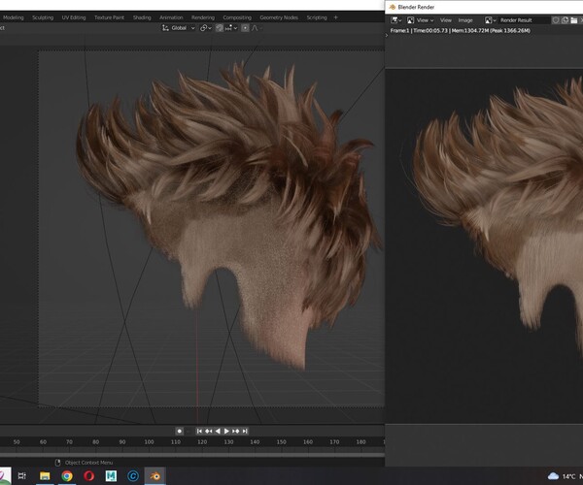Open the UV Editing workspace tab

pos(74,17)
